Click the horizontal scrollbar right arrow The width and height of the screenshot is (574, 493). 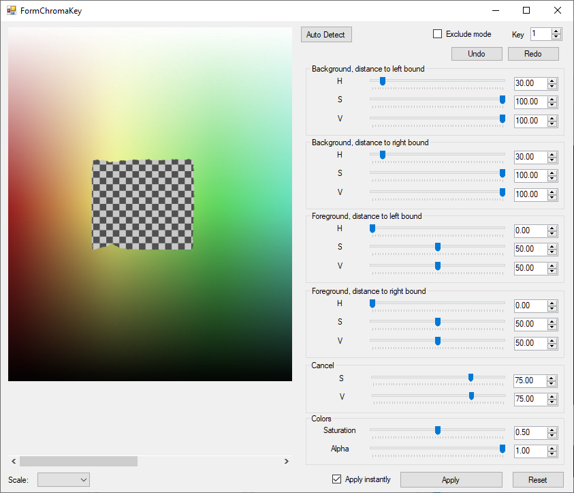click(x=287, y=462)
